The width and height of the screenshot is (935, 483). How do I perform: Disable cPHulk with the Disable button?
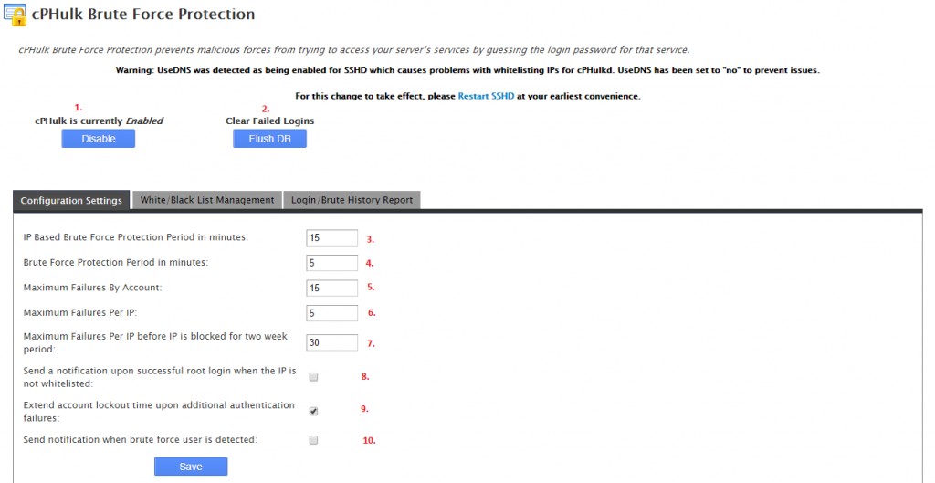(x=99, y=139)
